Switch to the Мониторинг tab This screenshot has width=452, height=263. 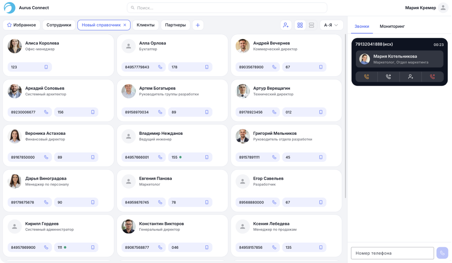[392, 26]
